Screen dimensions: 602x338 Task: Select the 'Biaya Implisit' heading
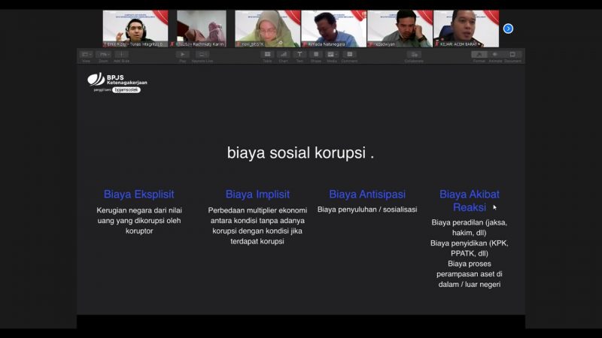pyautogui.click(x=257, y=195)
